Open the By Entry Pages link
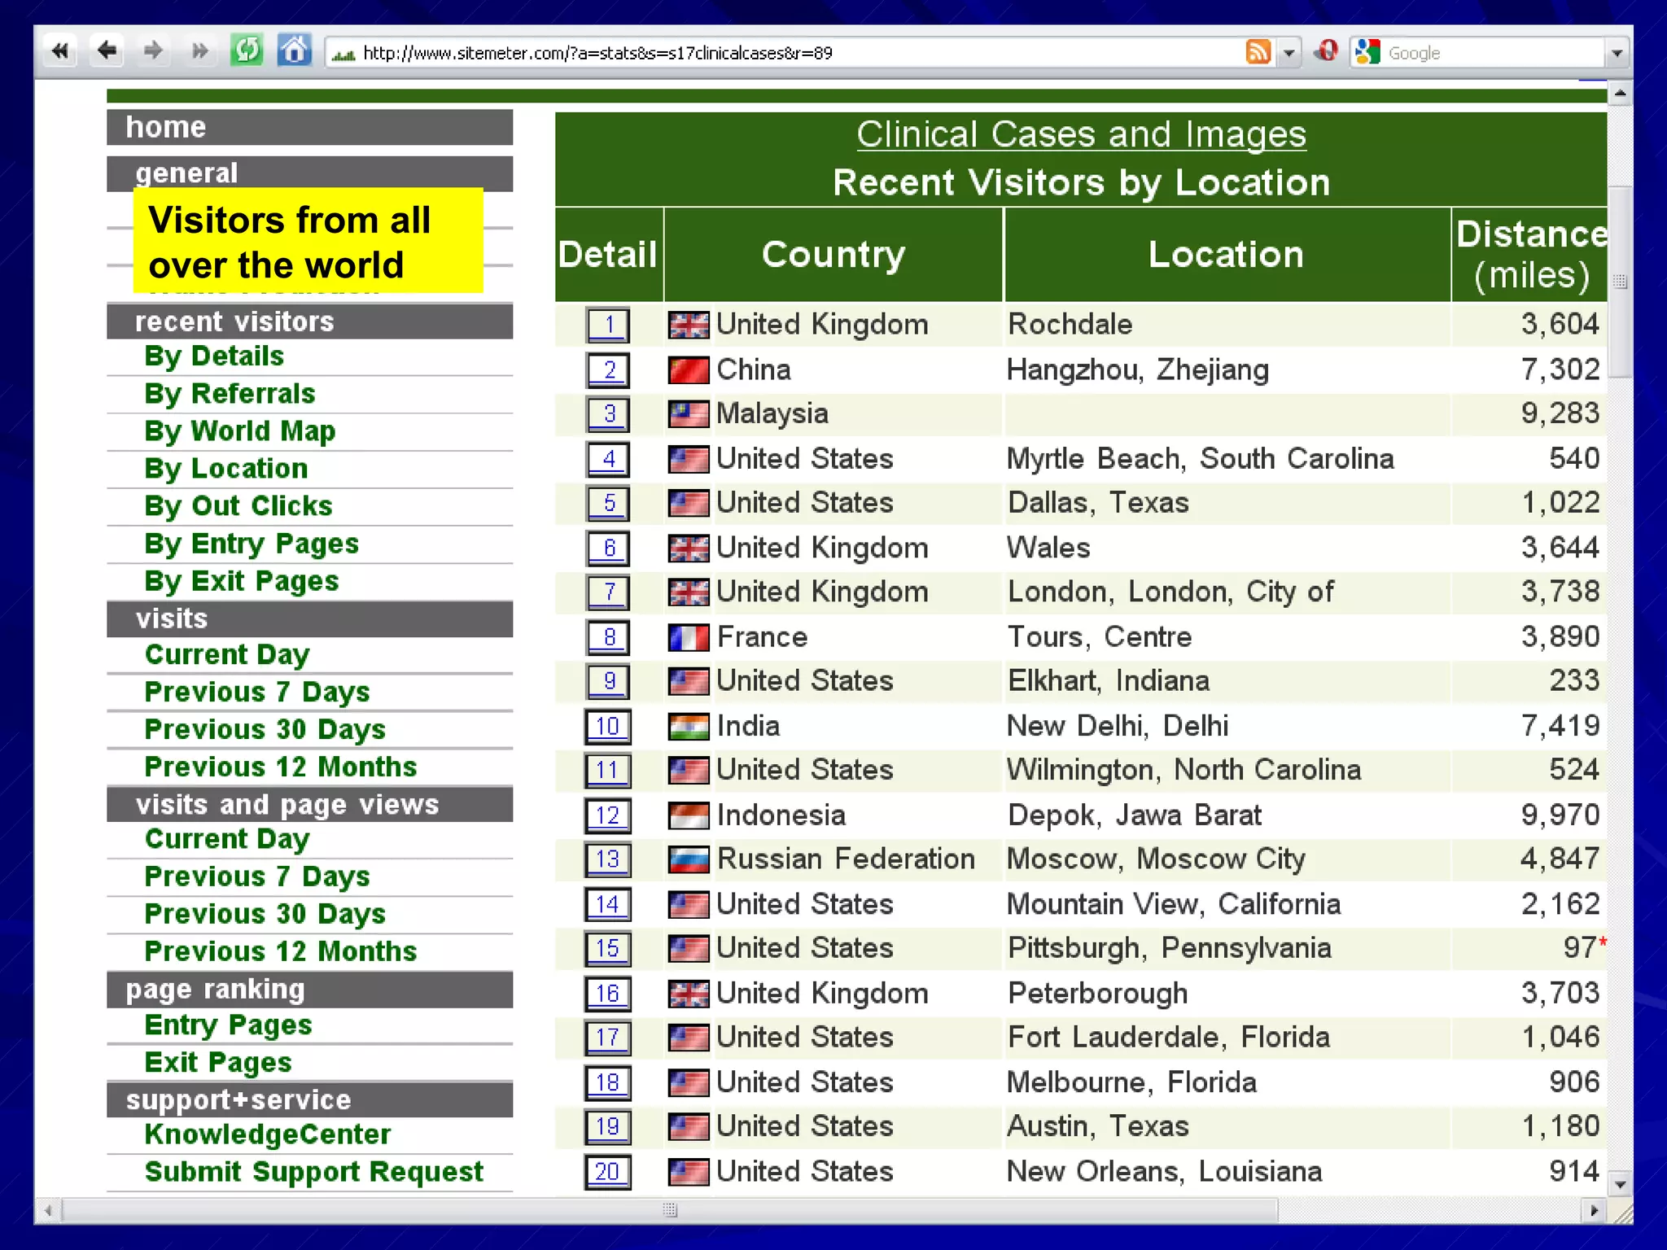 tap(252, 544)
